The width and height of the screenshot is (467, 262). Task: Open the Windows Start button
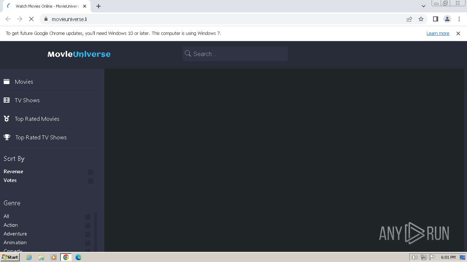10,257
